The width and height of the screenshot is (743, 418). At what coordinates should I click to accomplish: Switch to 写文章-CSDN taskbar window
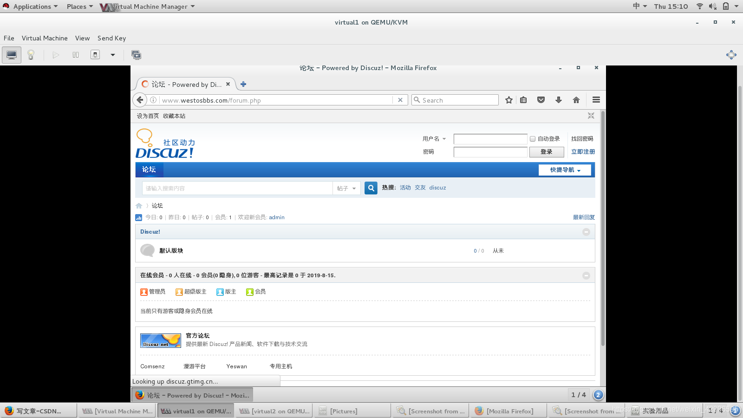click(39, 411)
